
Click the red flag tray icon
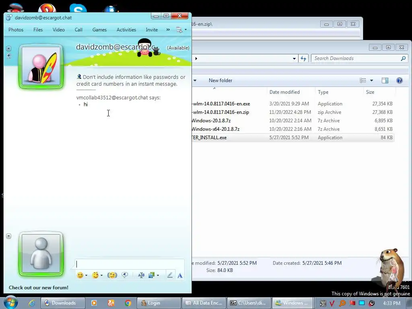(352, 303)
